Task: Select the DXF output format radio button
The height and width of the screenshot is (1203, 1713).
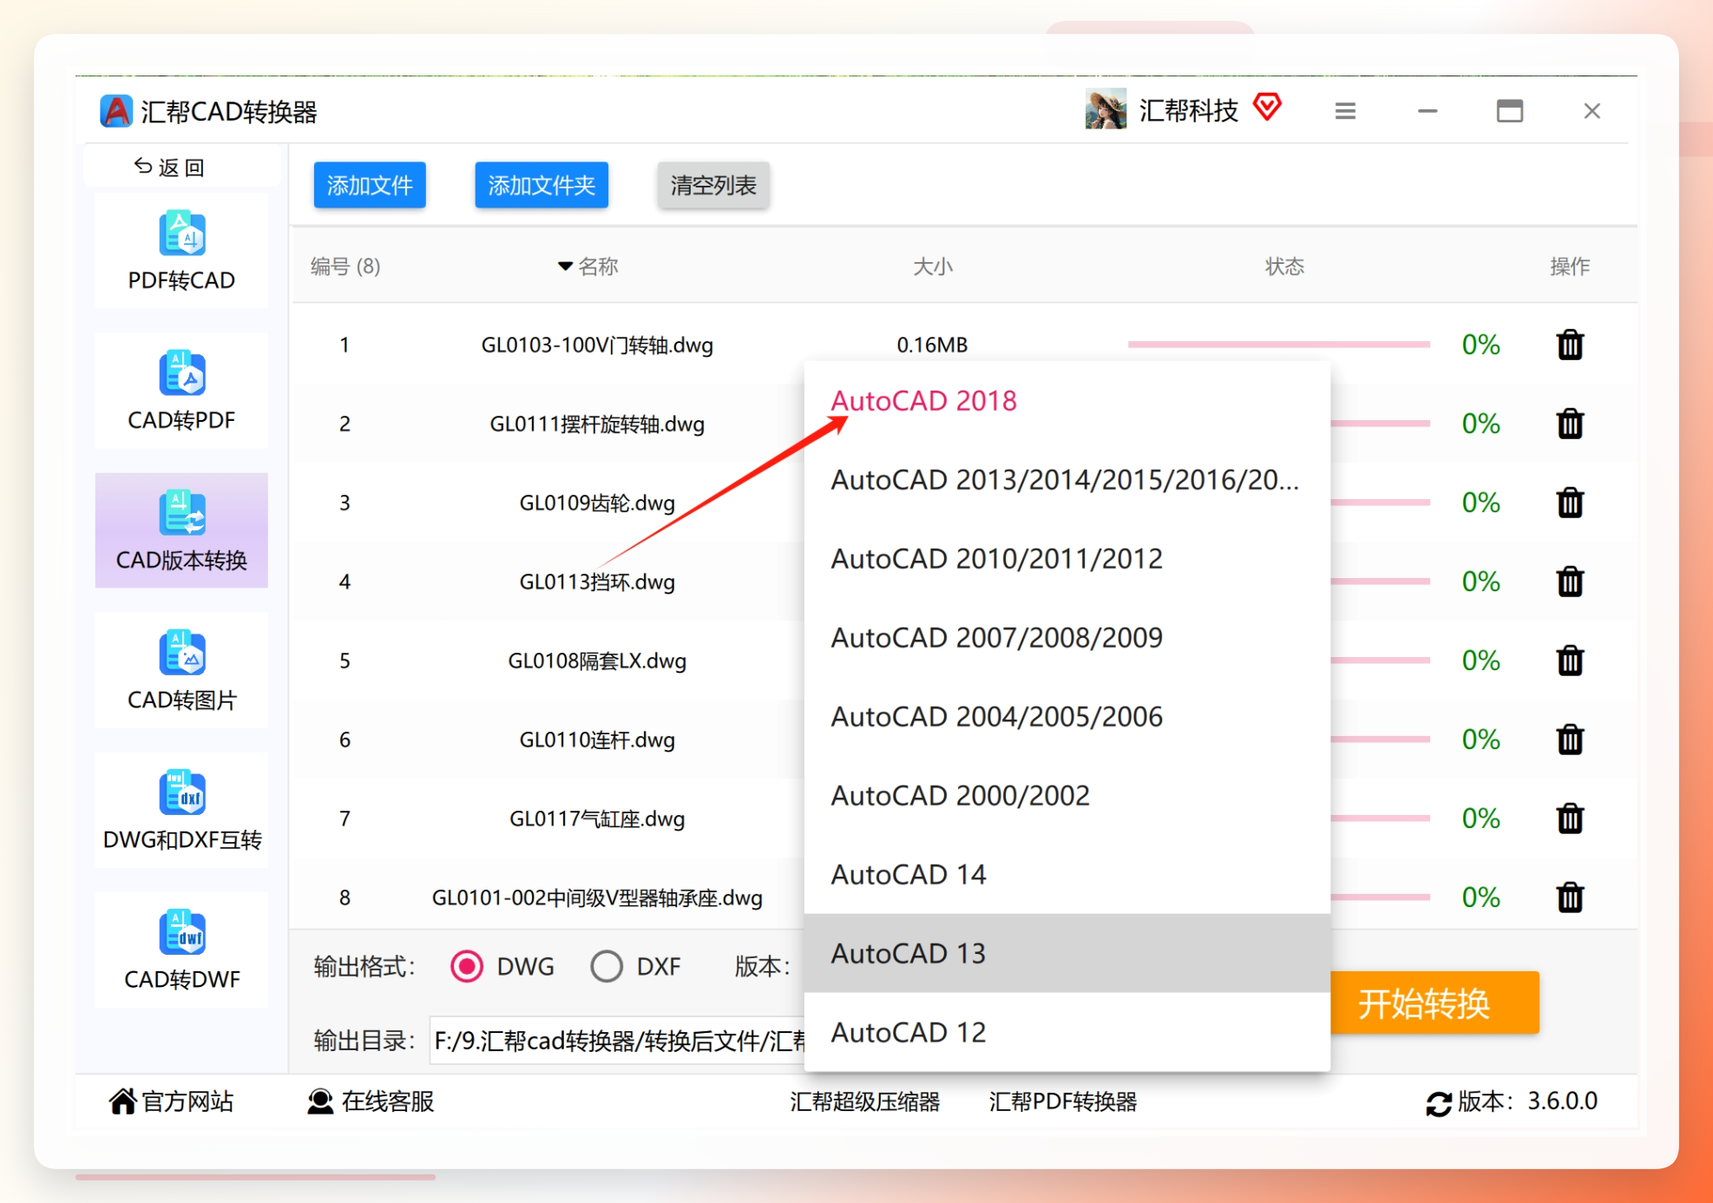Action: (607, 966)
